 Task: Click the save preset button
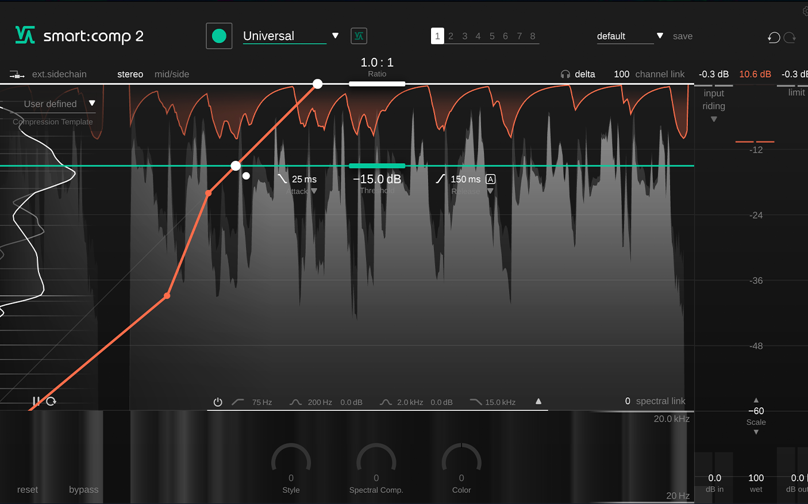[x=683, y=36]
